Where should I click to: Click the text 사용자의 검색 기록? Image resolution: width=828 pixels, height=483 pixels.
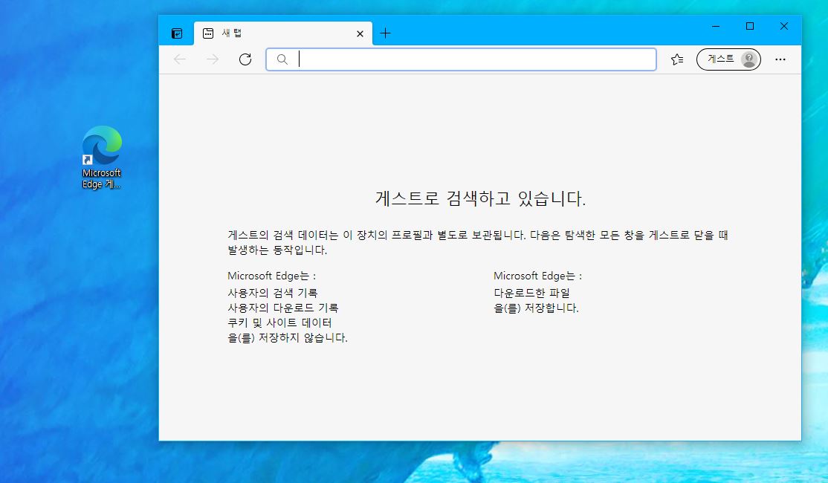[273, 293]
